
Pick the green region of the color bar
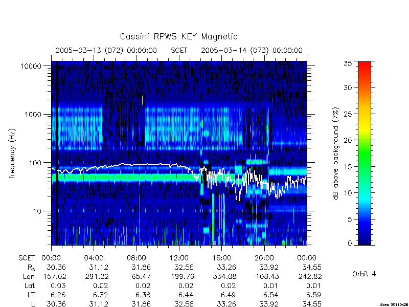pyautogui.click(x=365, y=154)
